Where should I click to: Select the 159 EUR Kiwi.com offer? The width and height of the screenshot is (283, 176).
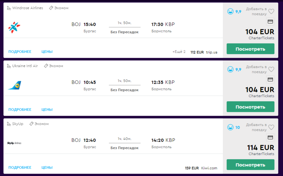coord(201,168)
